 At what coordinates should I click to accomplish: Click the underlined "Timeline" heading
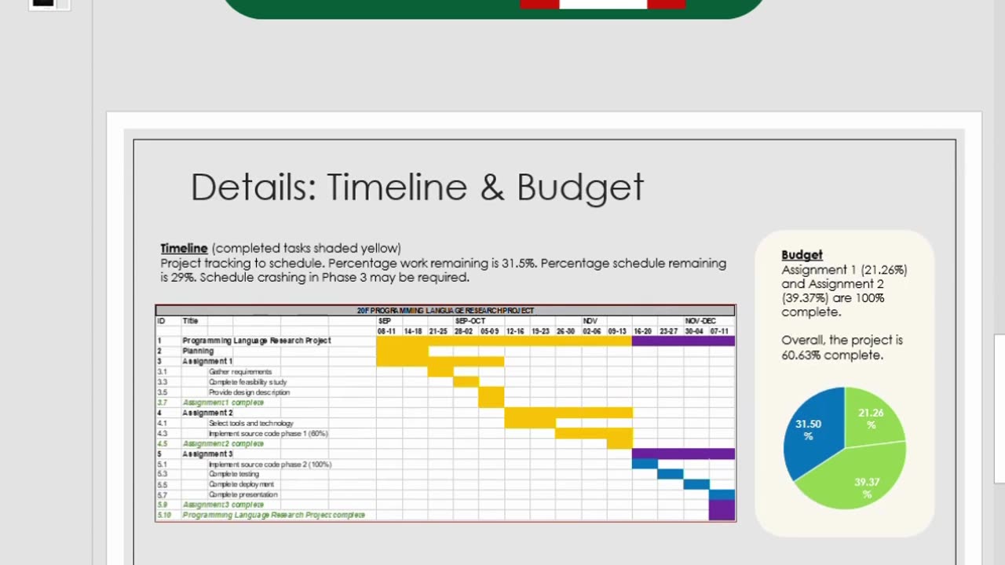[x=184, y=249]
